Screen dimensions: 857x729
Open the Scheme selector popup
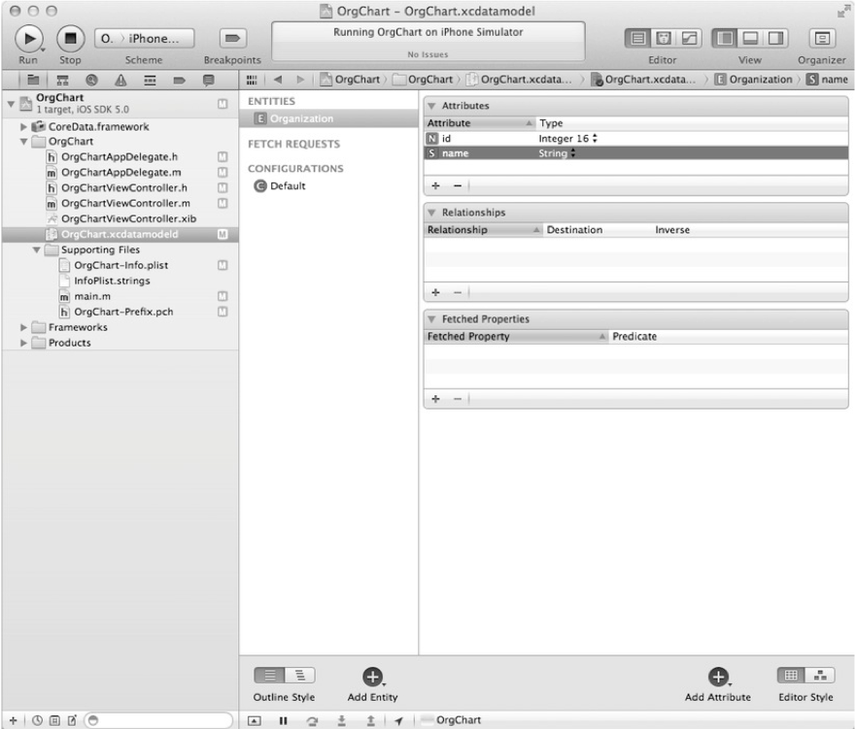144,38
